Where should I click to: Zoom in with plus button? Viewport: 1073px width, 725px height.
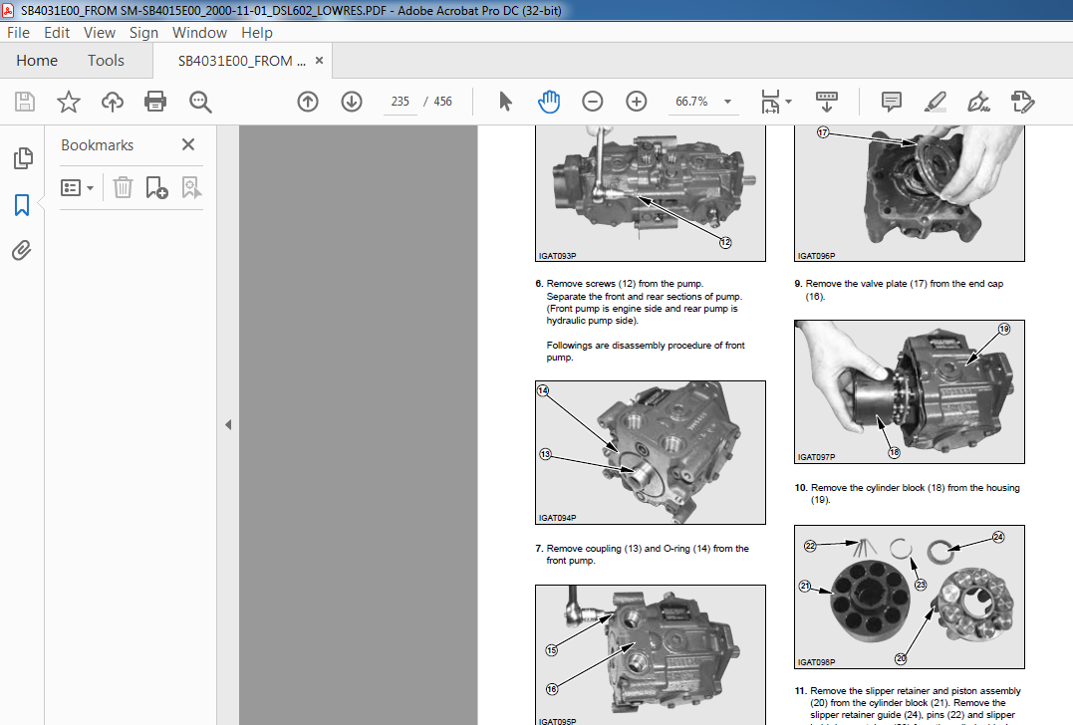tap(637, 102)
